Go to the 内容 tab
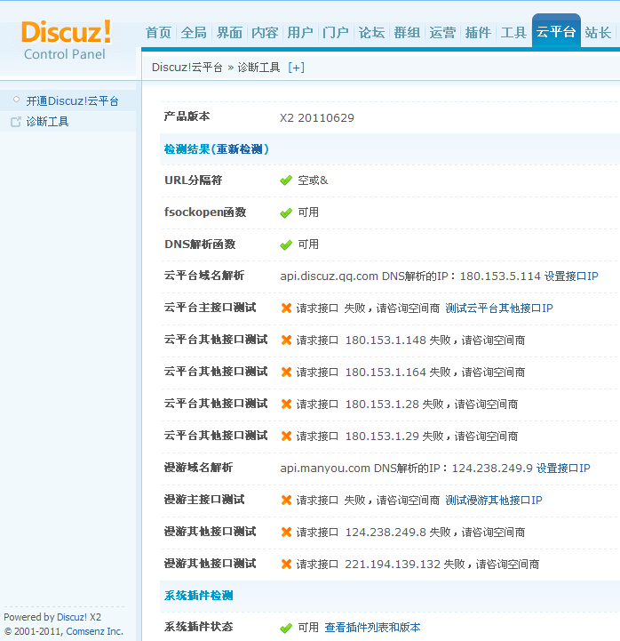This screenshot has width=620, height=641. pos(265,33)
